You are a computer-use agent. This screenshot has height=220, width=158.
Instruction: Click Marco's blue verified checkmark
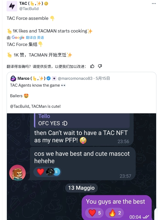click(x=48, y=78)
